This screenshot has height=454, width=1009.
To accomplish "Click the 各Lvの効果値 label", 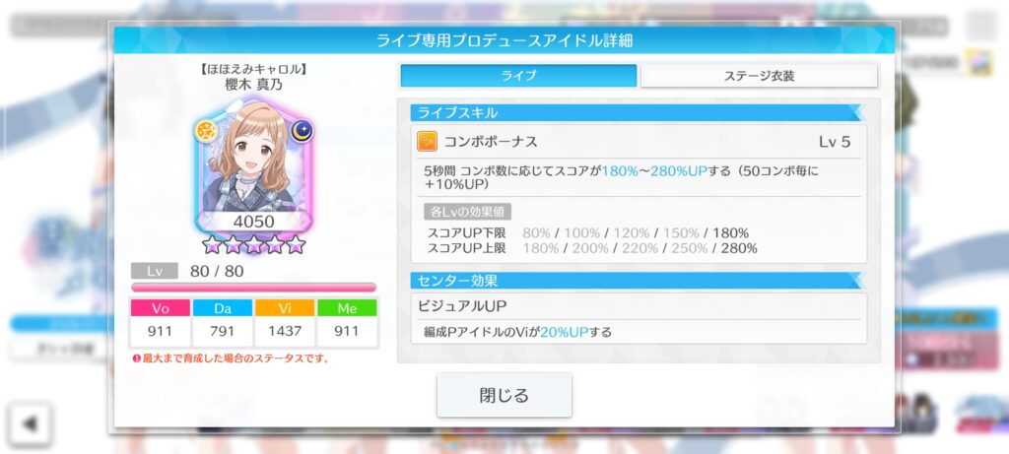I will (x=467, y=212).
